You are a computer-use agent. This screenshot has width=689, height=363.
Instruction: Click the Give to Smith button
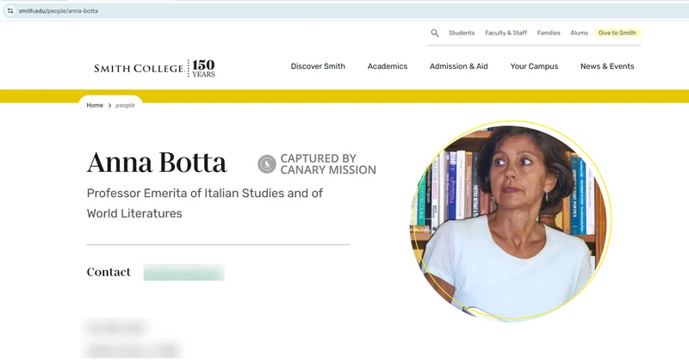618,33
